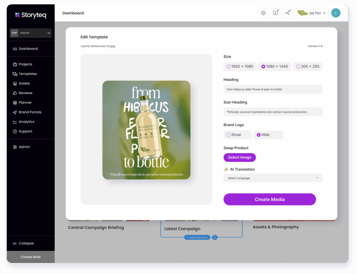The height and width of the screenshot is (274, 357).
Task: Click the share icon in top bar
Action: (287, 13)
